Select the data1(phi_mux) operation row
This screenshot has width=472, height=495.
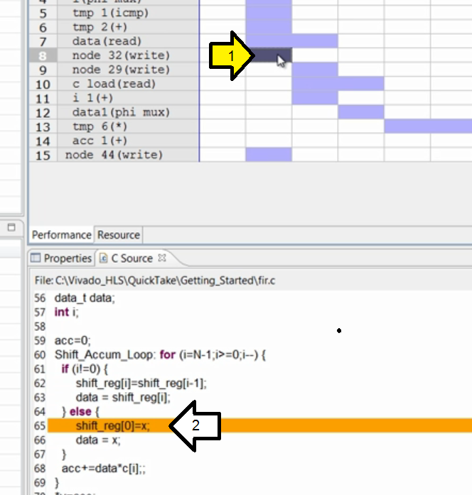[121, 112]
